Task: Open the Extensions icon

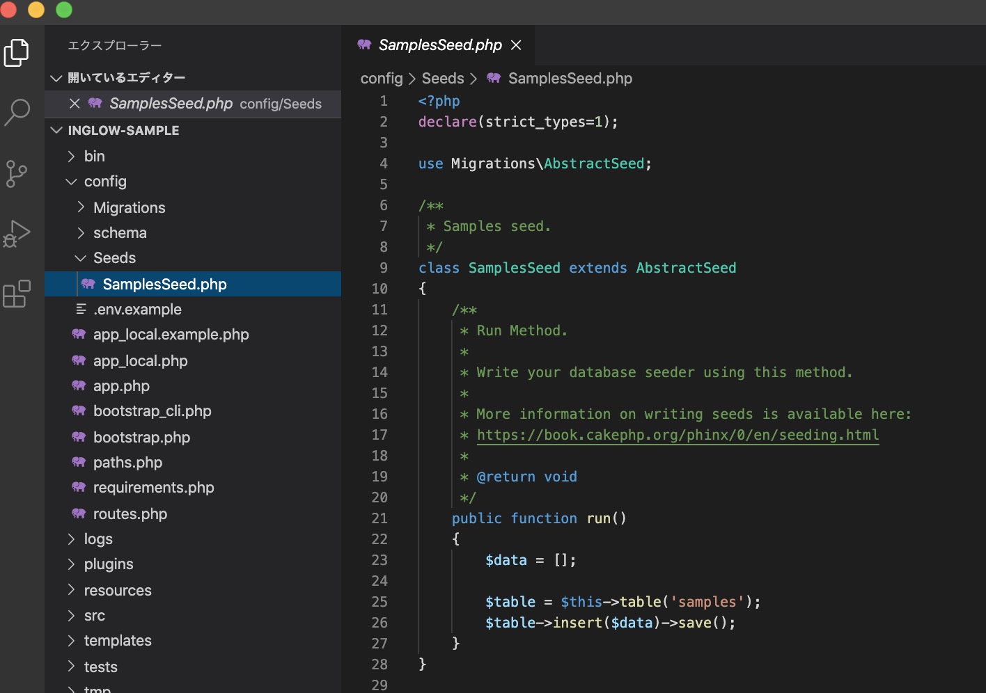Action: tap(16, 294)
